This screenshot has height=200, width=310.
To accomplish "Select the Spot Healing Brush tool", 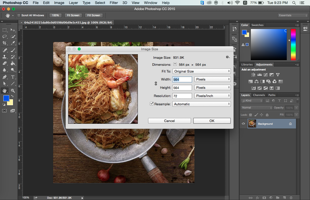I will (x=5, y=50).
